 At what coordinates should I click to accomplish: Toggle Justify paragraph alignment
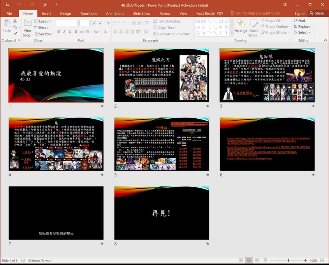pyautogui.click(x=132, y=32)
